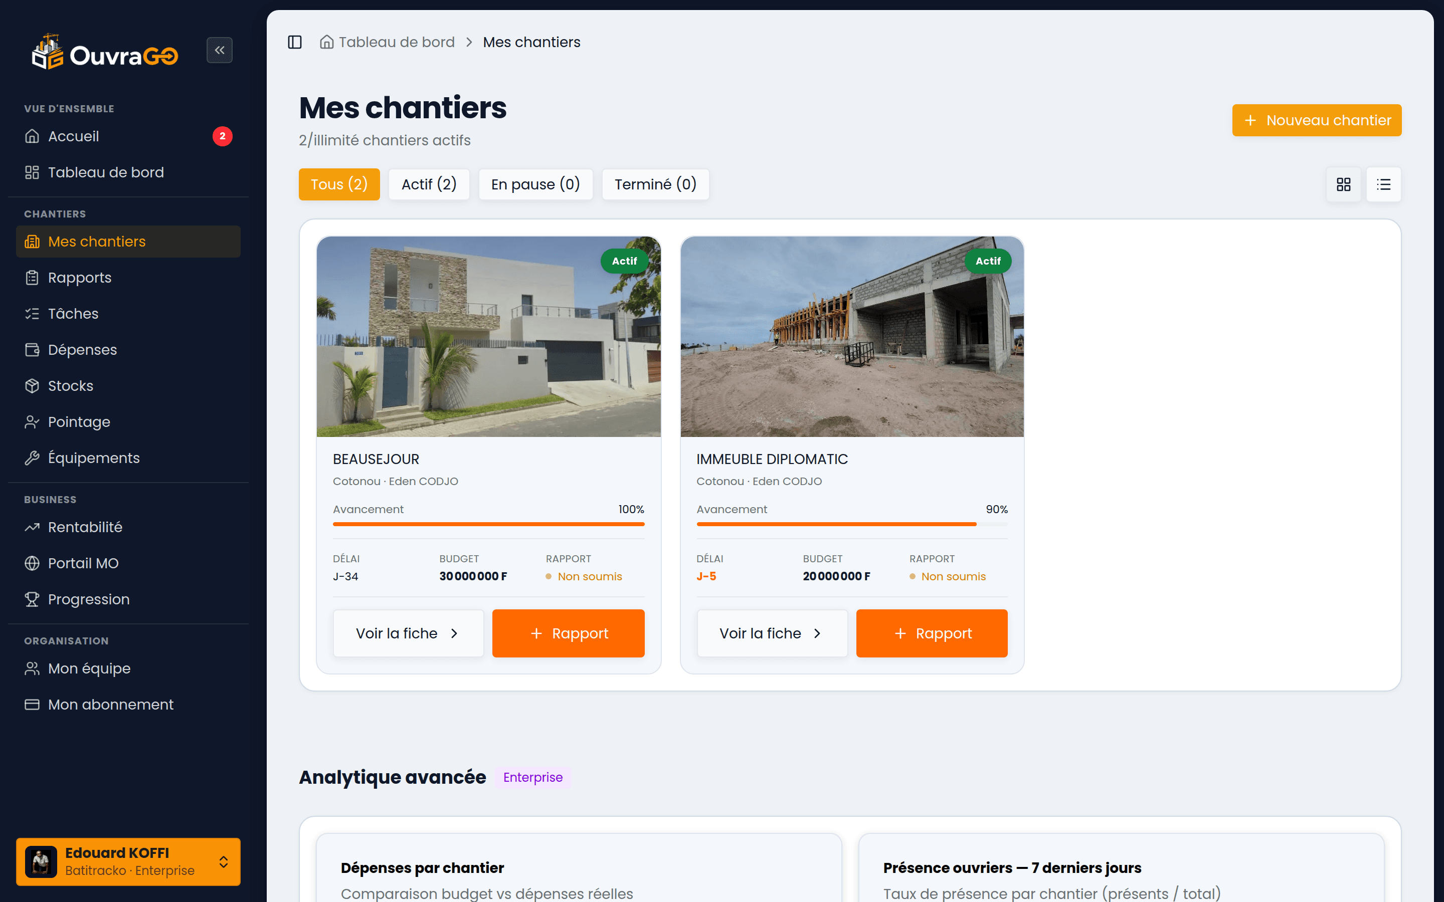Click the J-5 deadline value
1444x902 pixels.
coord(706,577)
